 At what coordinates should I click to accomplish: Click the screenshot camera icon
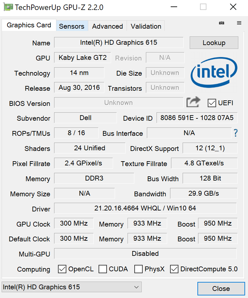[222, 23]
